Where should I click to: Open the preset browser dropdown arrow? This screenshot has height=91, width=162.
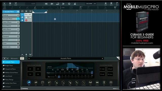tap(4, 58)
